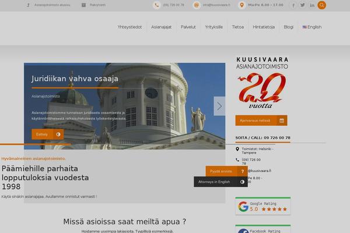This screenshot has width=350, height=233.
Task: Click the Ma-Pe 8.00 - 17.00 text in top bar
Action: [x=265, y=5]
